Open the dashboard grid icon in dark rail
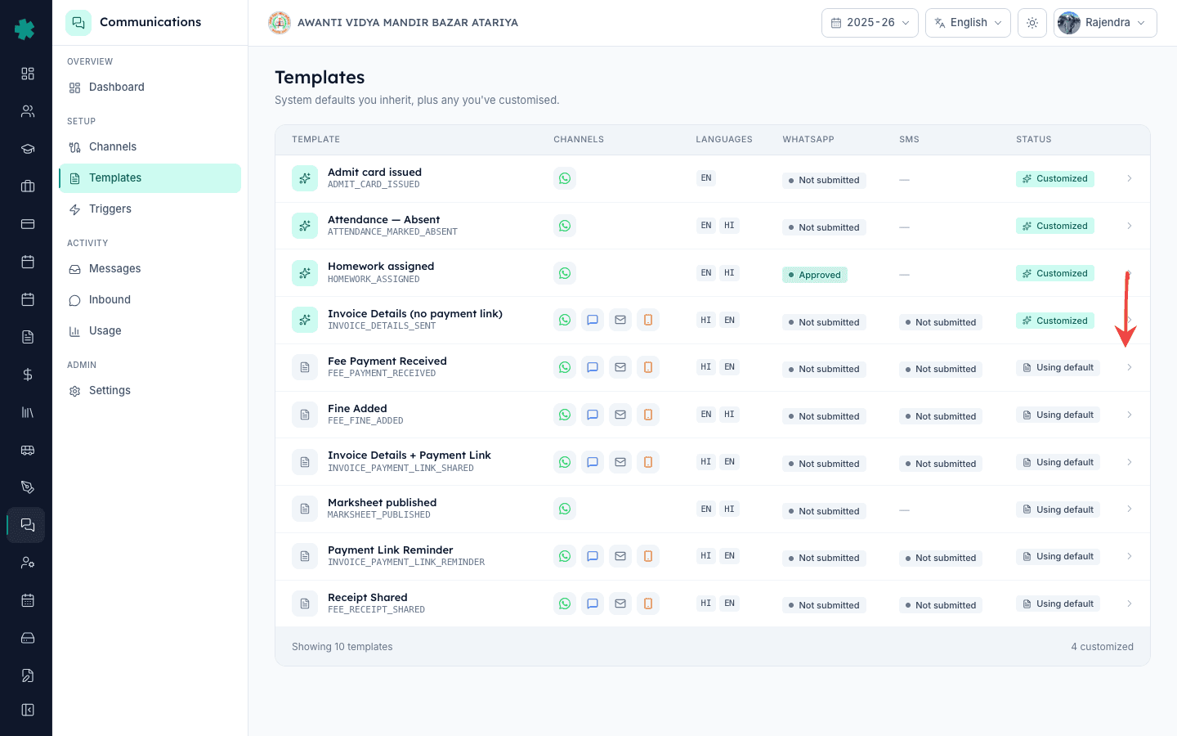The width and height of the screenshot is (1177, 736). tap(28, 74)
